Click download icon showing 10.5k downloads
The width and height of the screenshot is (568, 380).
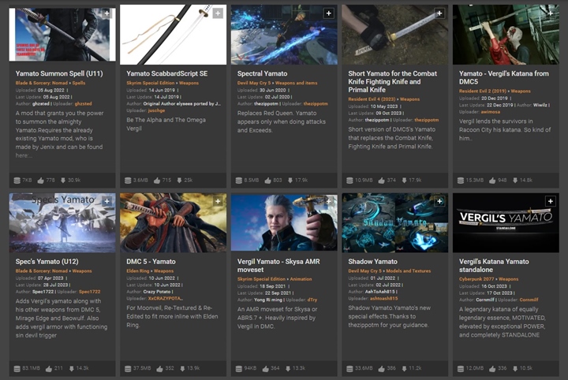click(x=514, y=368)
